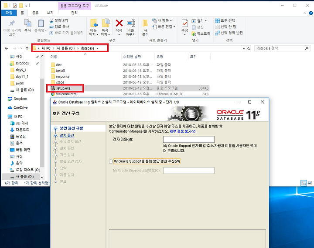Select the response folder

63,76
